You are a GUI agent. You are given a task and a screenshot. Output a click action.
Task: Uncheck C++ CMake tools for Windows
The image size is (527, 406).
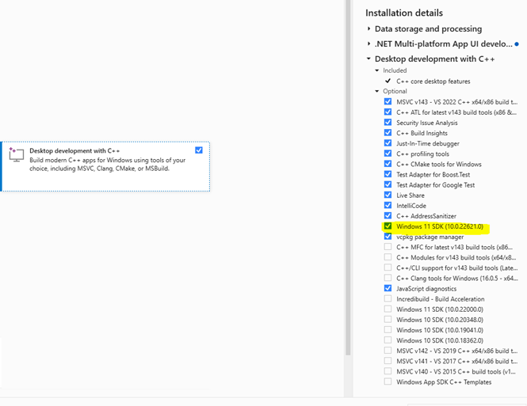point(388,164)
